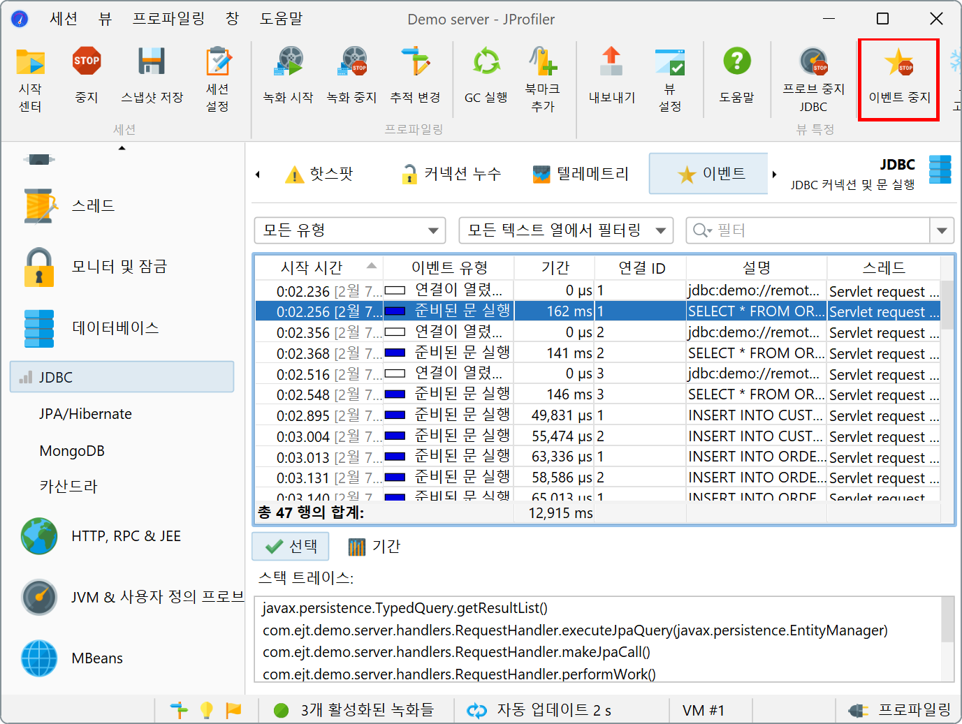962x724 pixels.
Task: Open the 창 menu
Action: [233, 19]
